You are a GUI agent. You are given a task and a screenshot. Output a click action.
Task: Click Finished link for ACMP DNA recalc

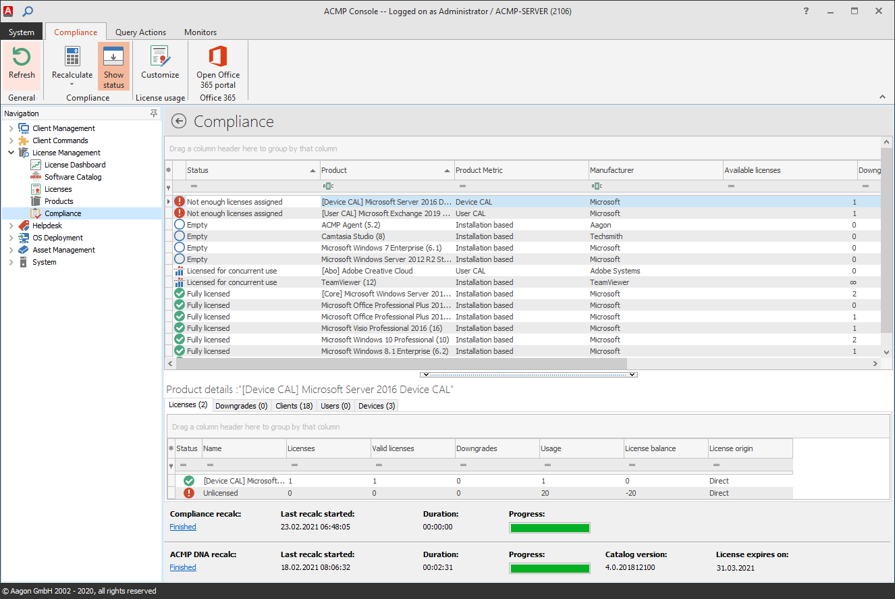click(x=183, y=567)
